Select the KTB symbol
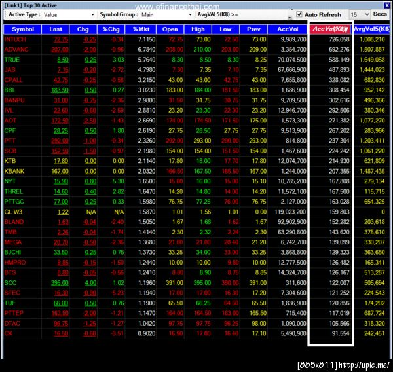Image resolution: width=393 pixels, height=372 pixels. coord(10,161)
